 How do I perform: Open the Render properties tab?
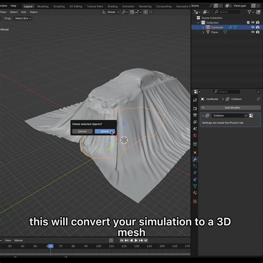pos(195,108)
